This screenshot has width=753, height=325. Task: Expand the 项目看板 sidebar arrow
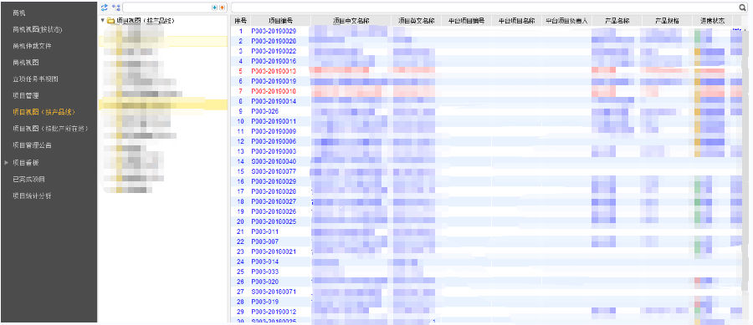(6, 163)
